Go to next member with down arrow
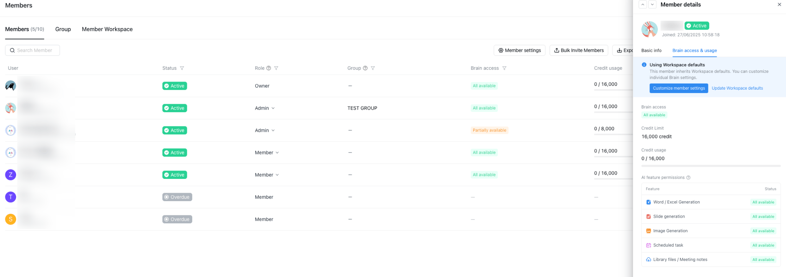 (x=652, y=5)
